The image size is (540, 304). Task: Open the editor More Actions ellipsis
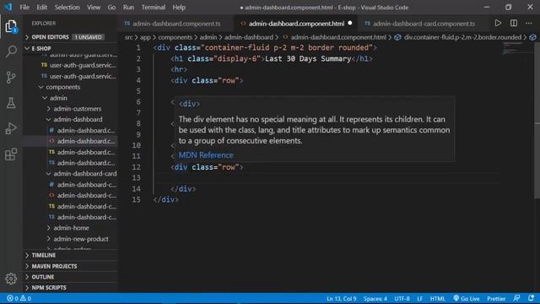529,23
